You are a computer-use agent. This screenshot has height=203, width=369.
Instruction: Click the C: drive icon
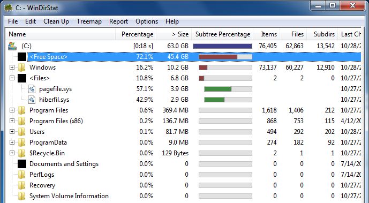coord(12,46)
